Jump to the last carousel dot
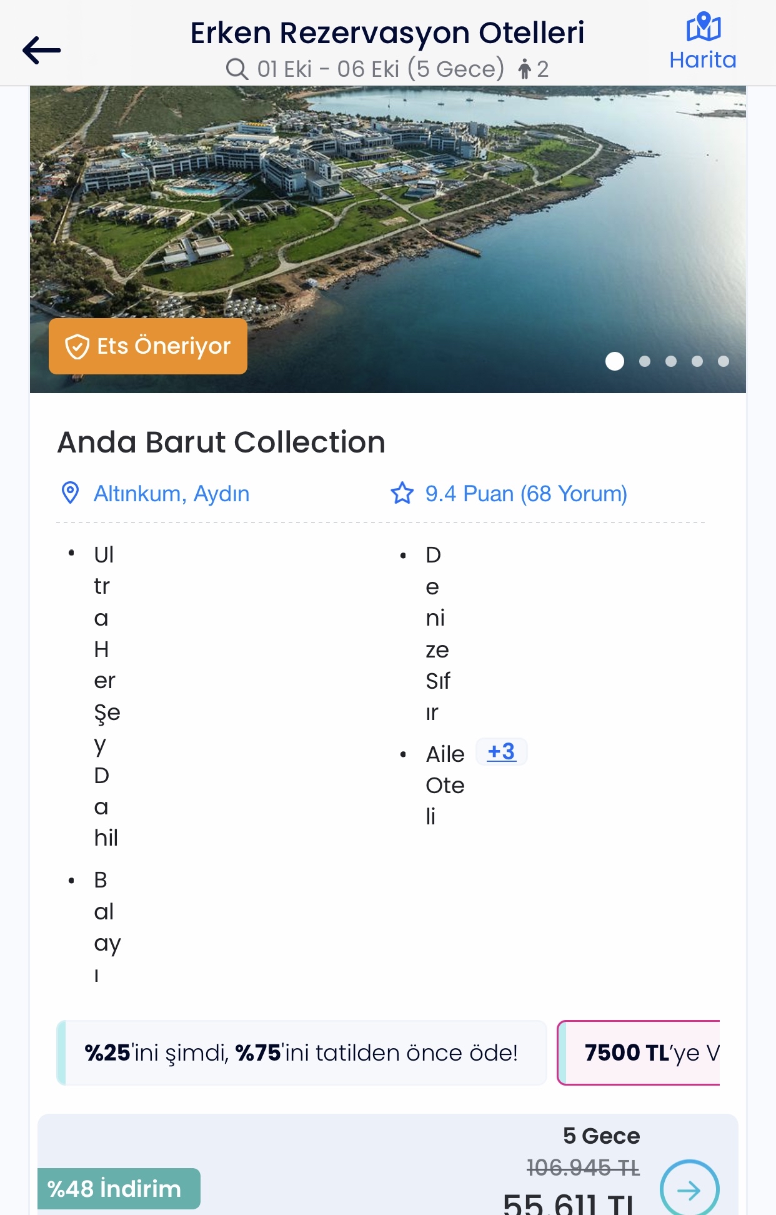776x1215 pixels. click(724, 361)
